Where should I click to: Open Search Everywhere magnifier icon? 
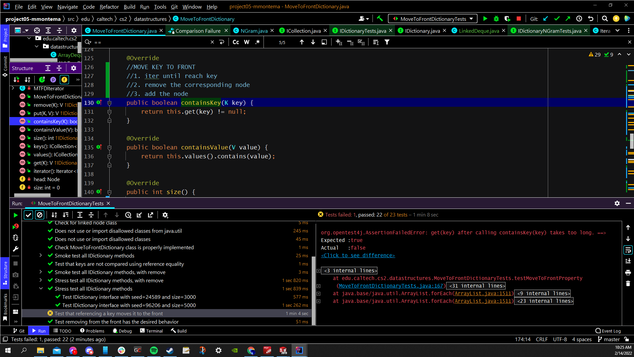(x=605, y=19)
